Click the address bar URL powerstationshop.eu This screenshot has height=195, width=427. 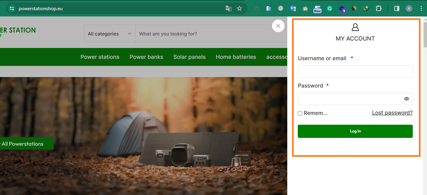pos(40,8)
